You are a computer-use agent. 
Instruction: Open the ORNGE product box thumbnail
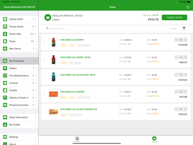53,94
